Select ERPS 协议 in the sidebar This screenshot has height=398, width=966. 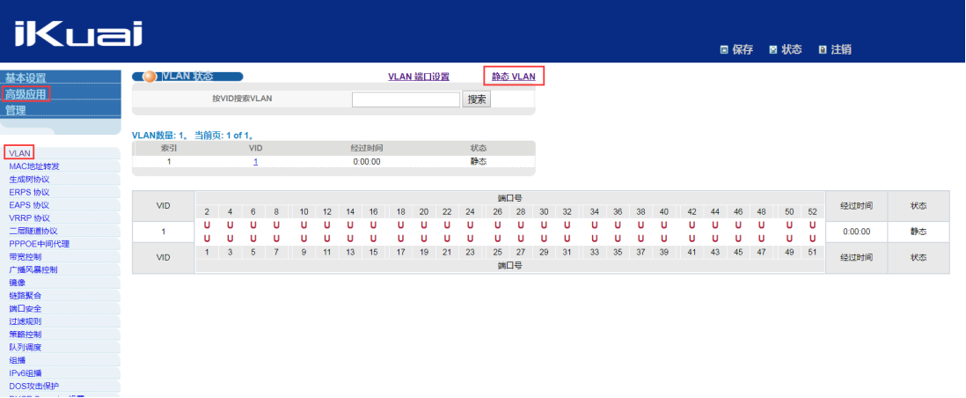(x=29, y=193)
